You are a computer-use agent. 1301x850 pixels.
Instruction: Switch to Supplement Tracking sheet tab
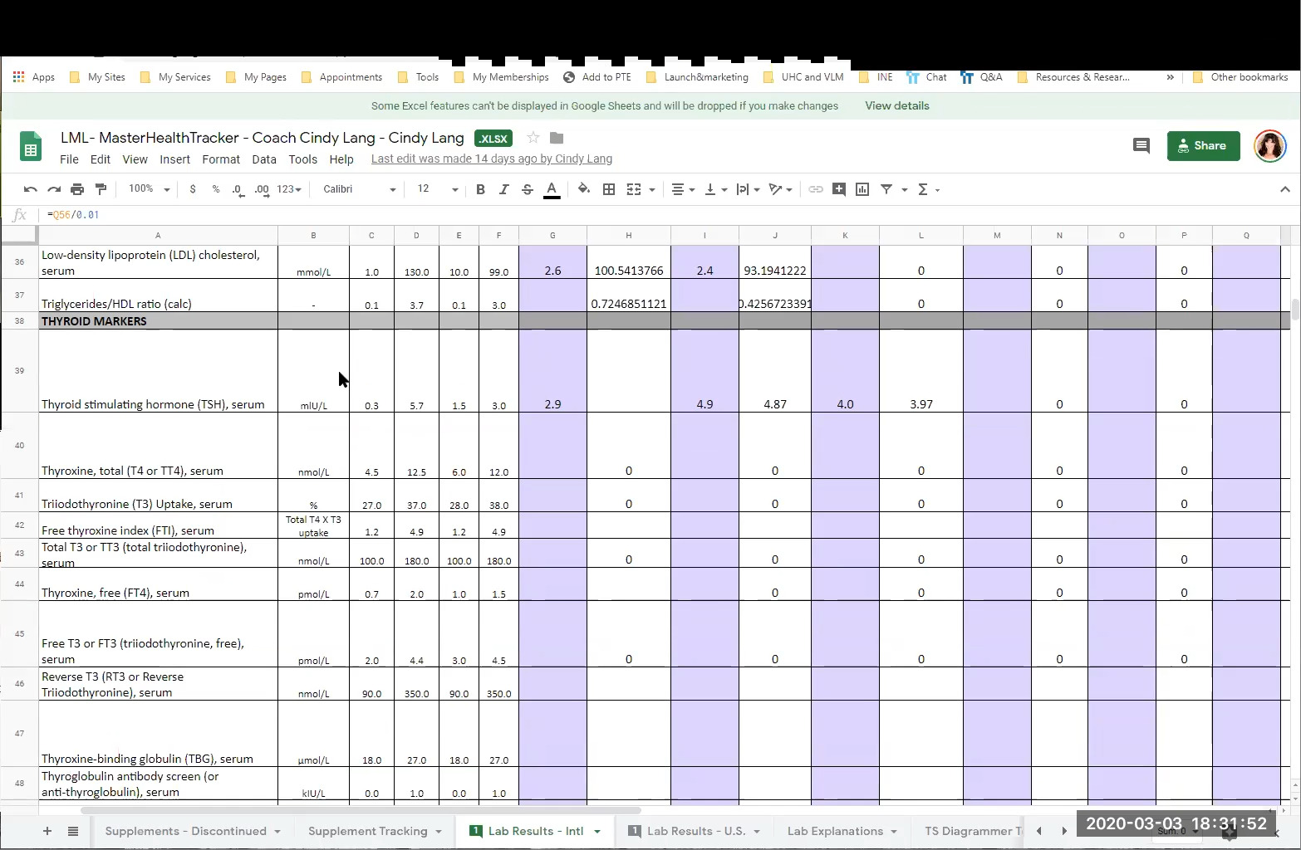[x=367, y=831]
